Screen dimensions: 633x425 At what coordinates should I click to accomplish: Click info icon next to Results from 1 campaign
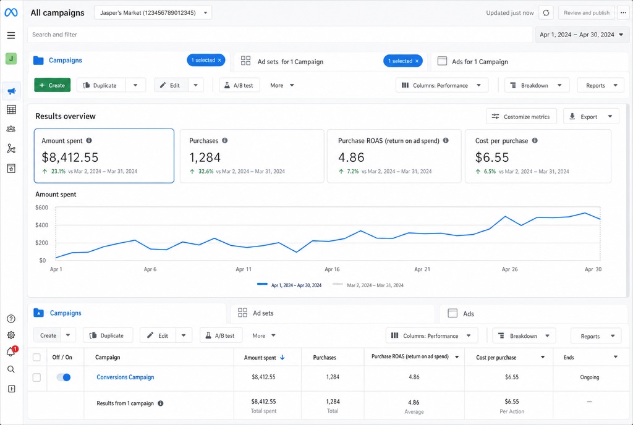161,403
